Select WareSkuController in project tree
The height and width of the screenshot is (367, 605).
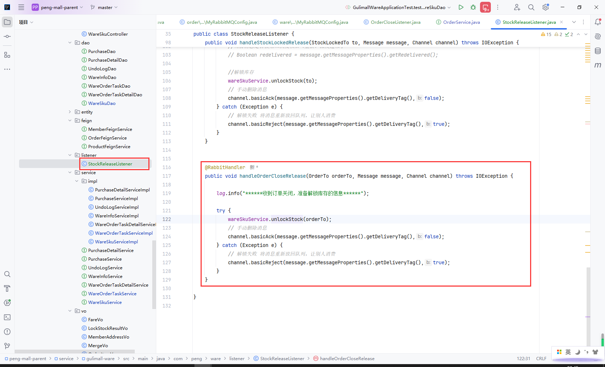(105, 34)
